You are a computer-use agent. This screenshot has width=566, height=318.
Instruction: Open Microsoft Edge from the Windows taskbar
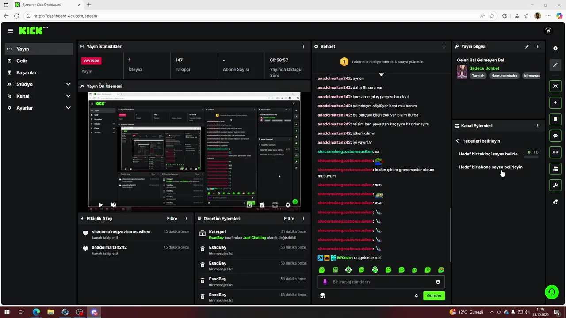36,312
